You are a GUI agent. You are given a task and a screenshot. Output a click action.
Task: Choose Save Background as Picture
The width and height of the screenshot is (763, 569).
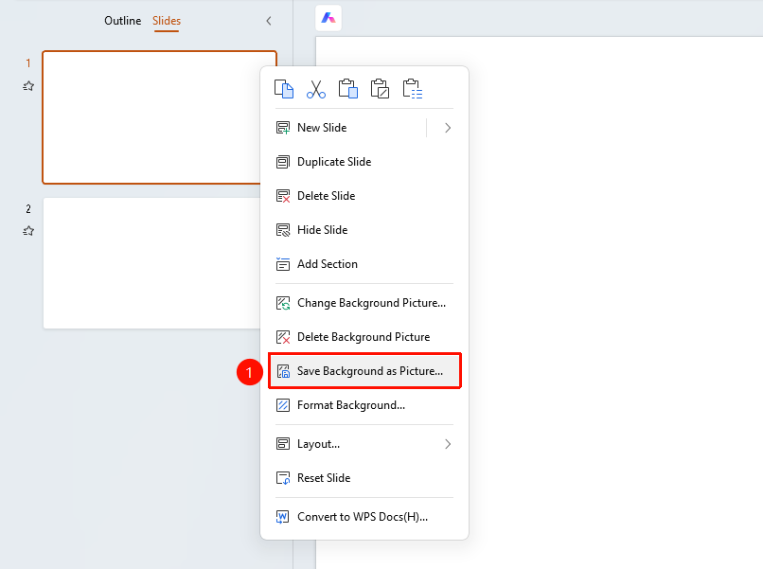[x=364, y=371]
